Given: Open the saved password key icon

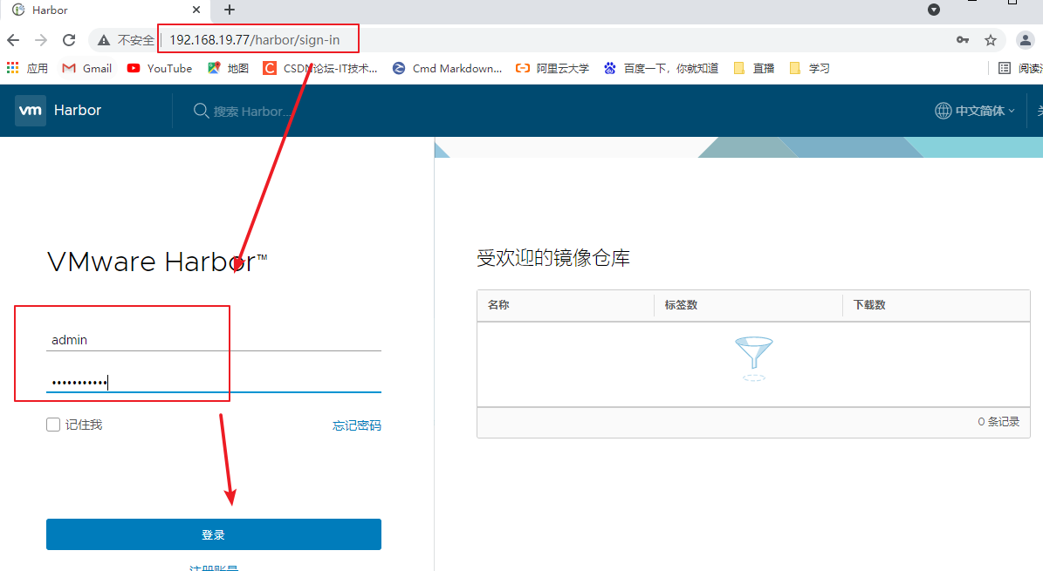Looking at the screenshot, I should pyautogui.click(x=963, y=40).
